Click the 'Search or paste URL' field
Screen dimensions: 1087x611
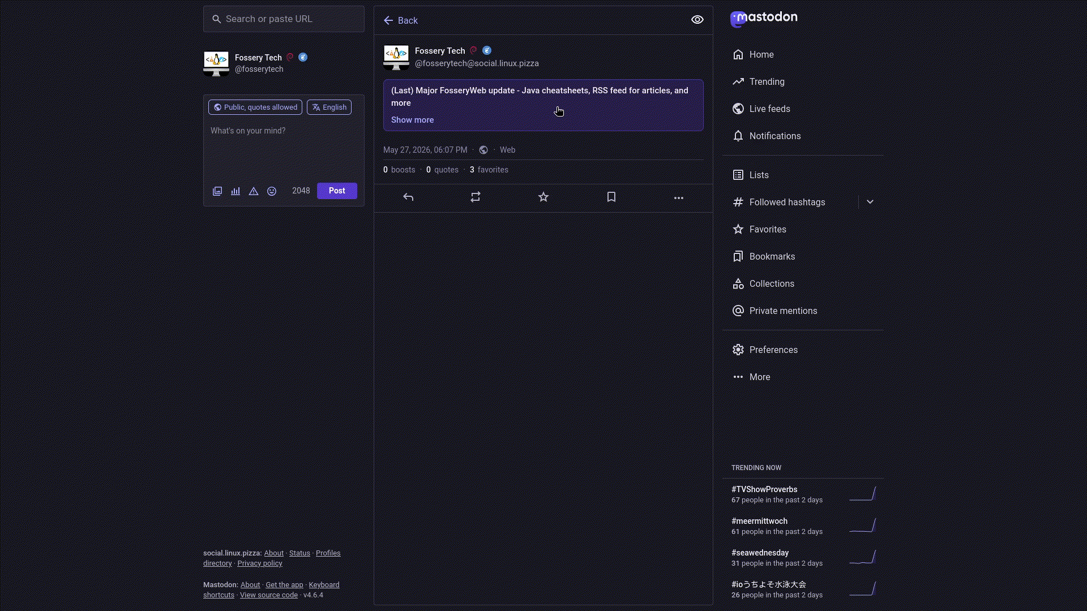pyautogui.click(x=284, y=19)
